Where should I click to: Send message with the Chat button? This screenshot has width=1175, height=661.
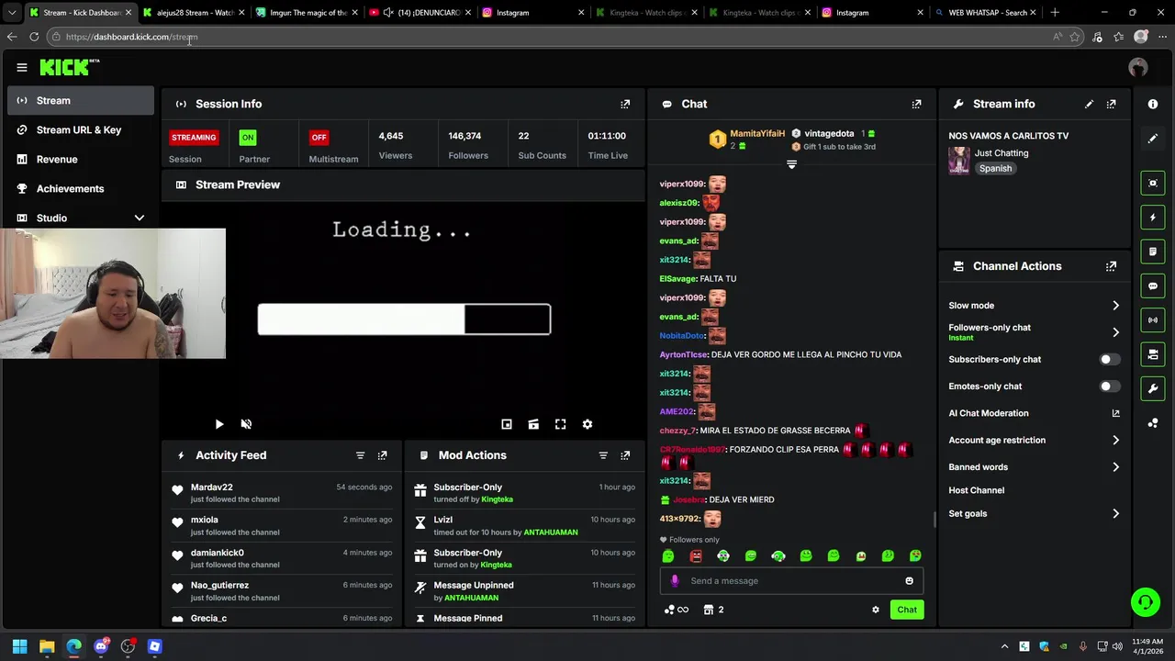pos(907,610)
